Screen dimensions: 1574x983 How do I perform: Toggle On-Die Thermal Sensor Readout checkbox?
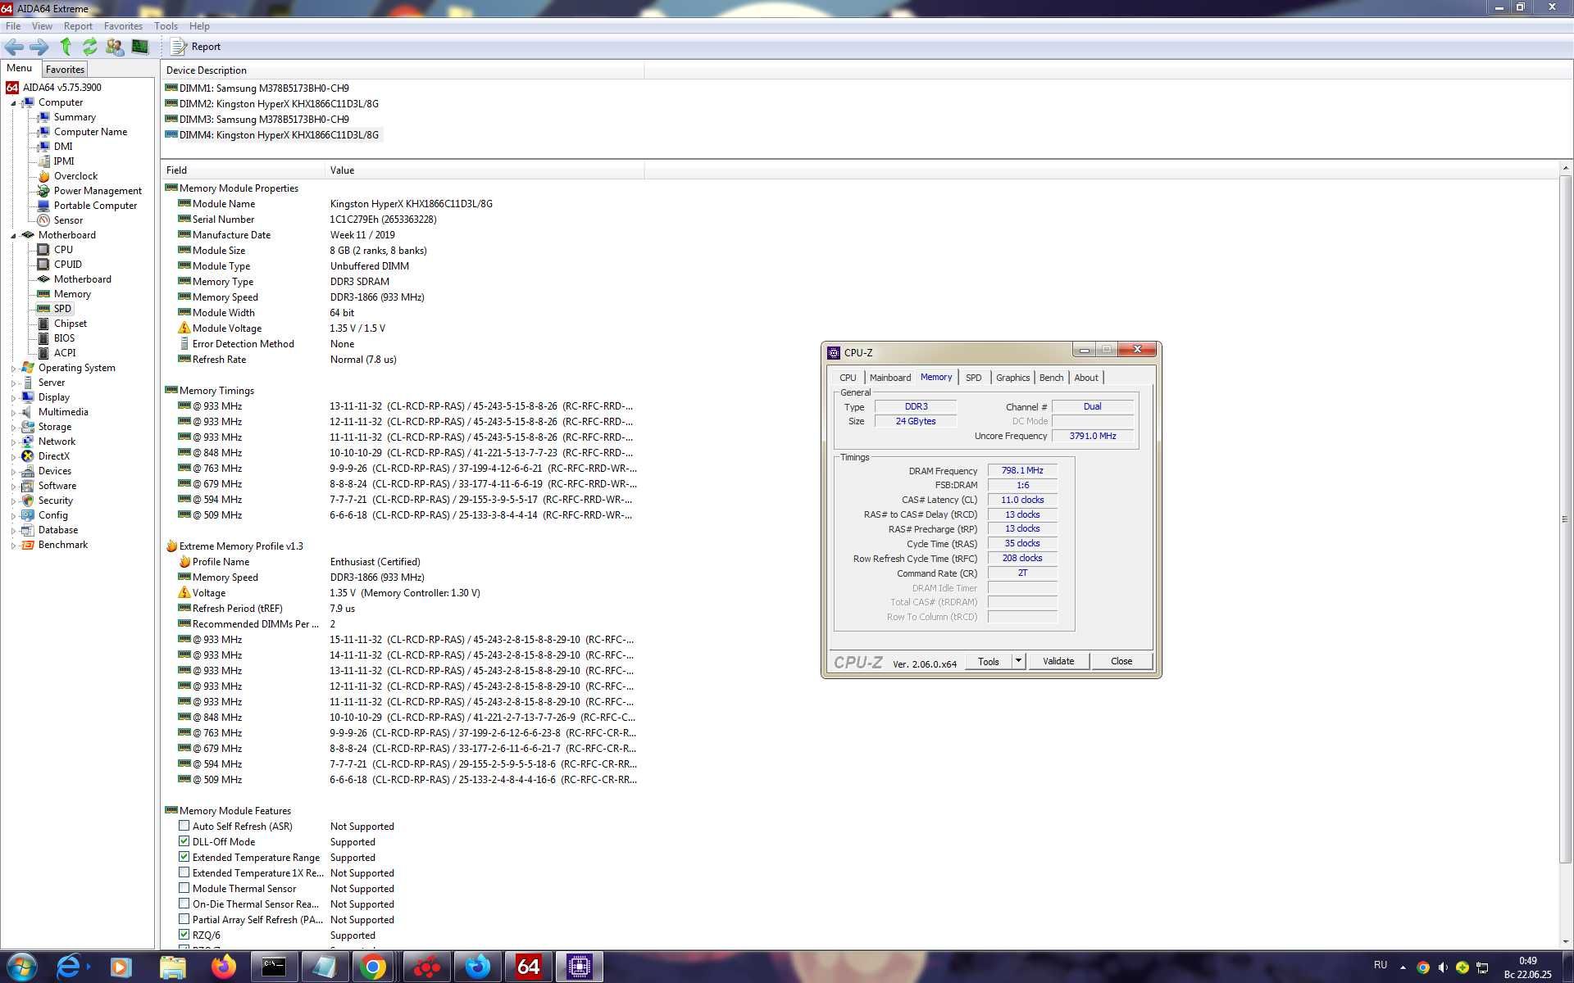point(184,904)
